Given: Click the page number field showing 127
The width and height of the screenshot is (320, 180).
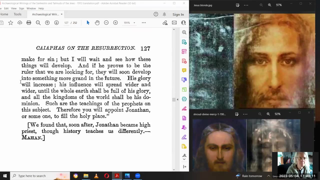Looking at the screenshot, I should pos(66,23).
